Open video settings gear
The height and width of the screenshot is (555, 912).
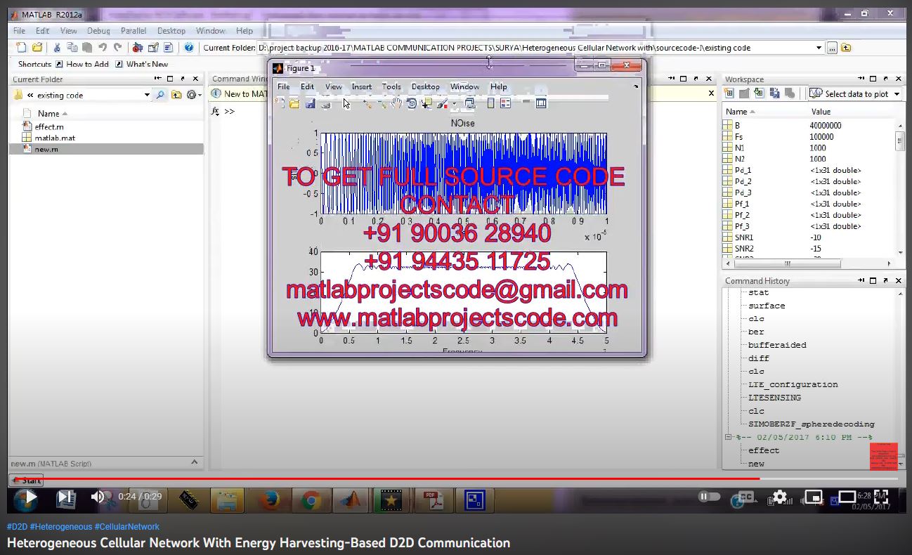pos(779,497)
